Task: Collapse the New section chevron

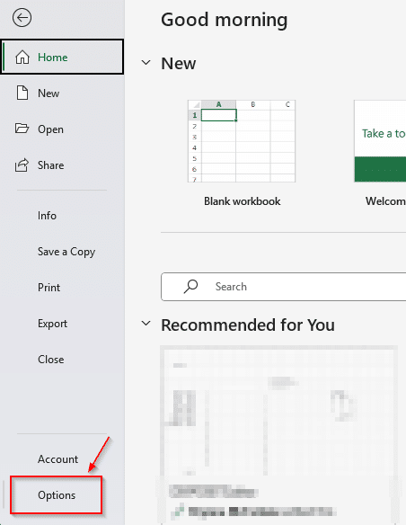Action: [x=146, y=63]
